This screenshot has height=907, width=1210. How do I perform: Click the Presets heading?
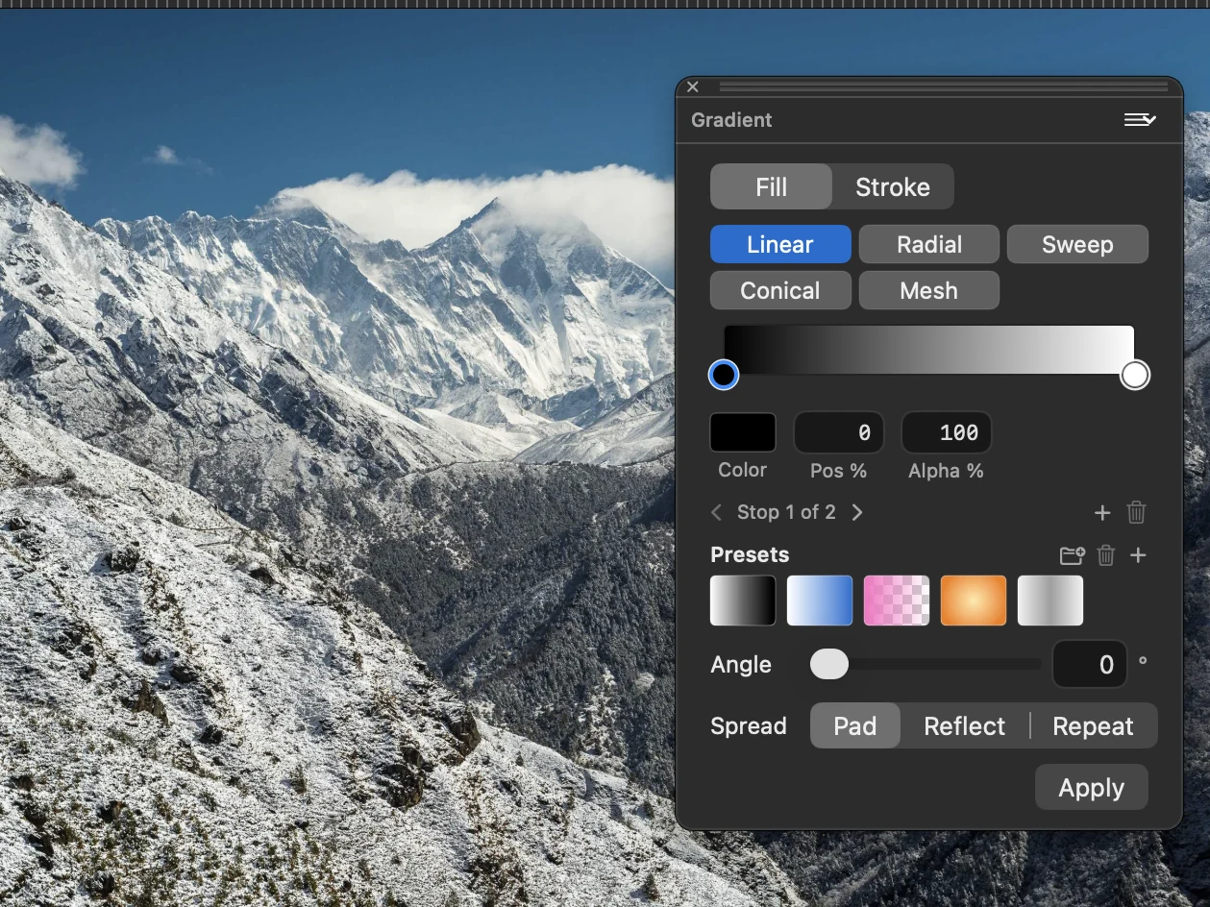(750, 555)
